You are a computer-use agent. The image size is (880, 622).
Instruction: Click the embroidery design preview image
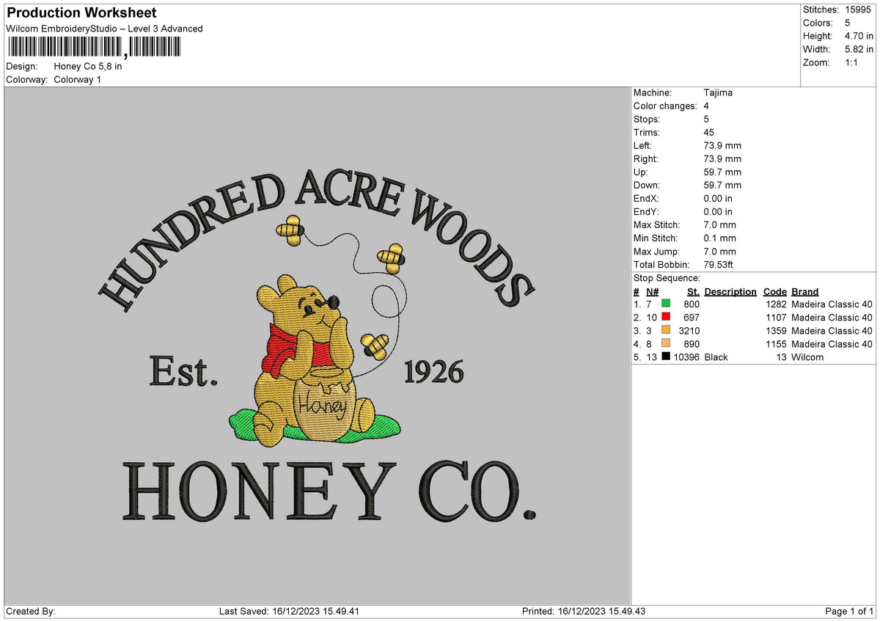pos(318,347)
